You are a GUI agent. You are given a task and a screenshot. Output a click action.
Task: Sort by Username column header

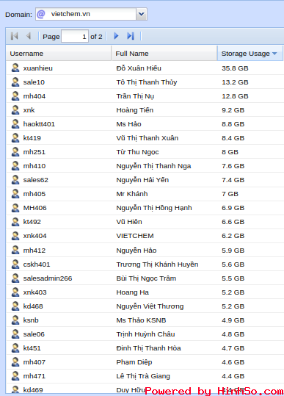(59, 54)
